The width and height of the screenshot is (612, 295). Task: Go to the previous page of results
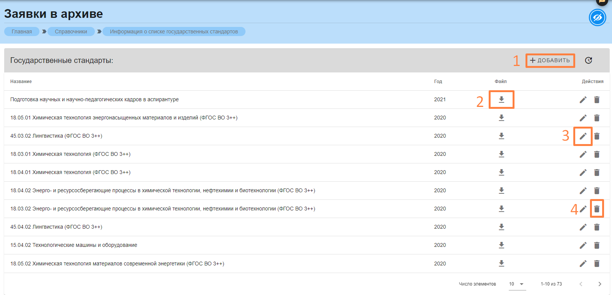[x=581, y=284]
